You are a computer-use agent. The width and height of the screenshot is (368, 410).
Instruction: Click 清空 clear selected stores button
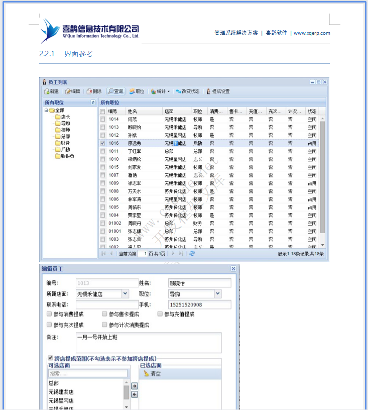(x=152, y=374)
